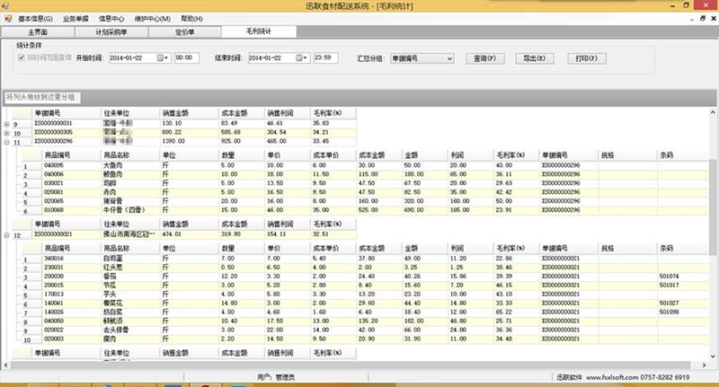Click the 导出 button
This screenshot has height=387, width=719.
534,58
